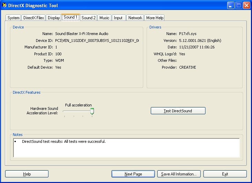
Task: Select the Sound 1 tab
Action: [x=71, y=17]
